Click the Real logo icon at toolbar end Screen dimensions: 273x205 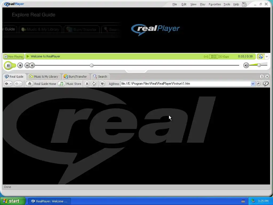266,84
